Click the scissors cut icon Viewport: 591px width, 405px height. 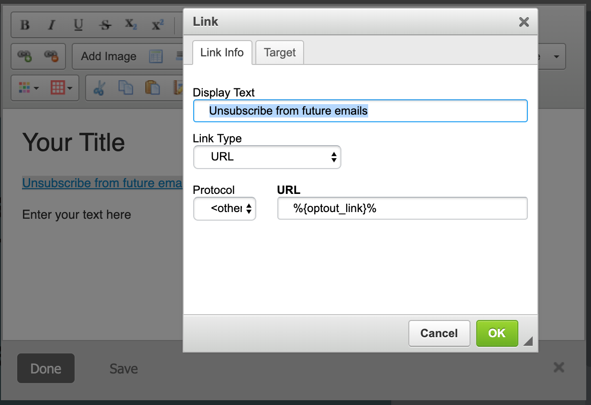pyautogui.click(x=99, y=88)
